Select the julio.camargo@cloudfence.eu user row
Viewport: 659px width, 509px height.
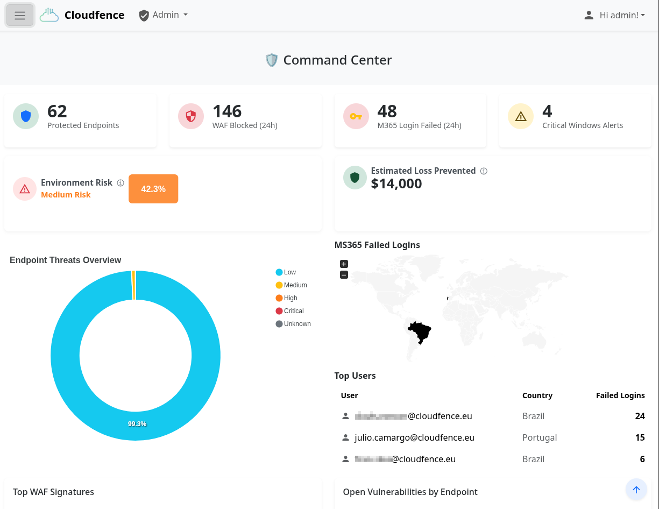[x=414, y=437]
